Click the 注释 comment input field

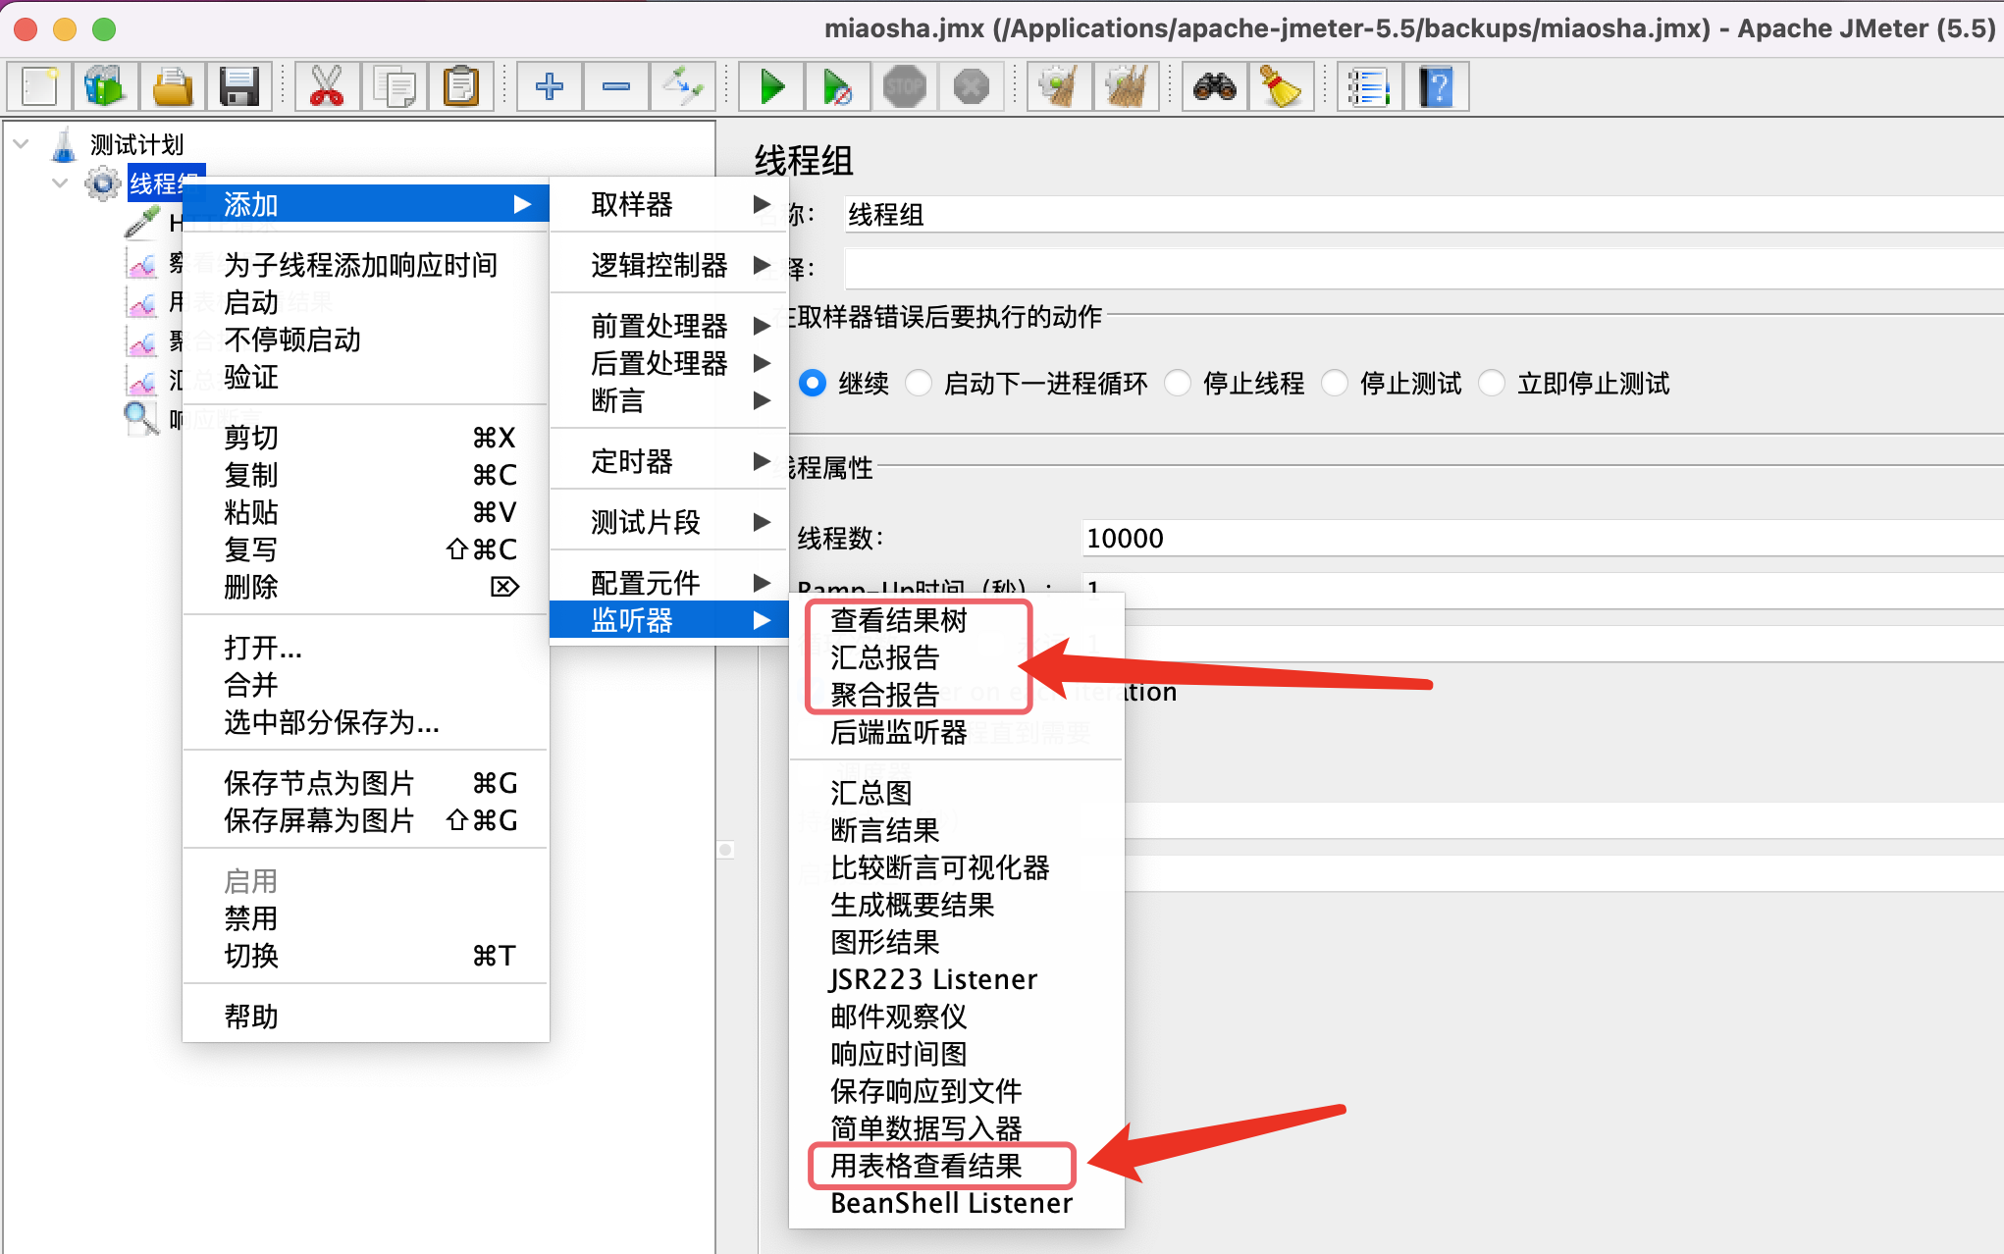1423,269
